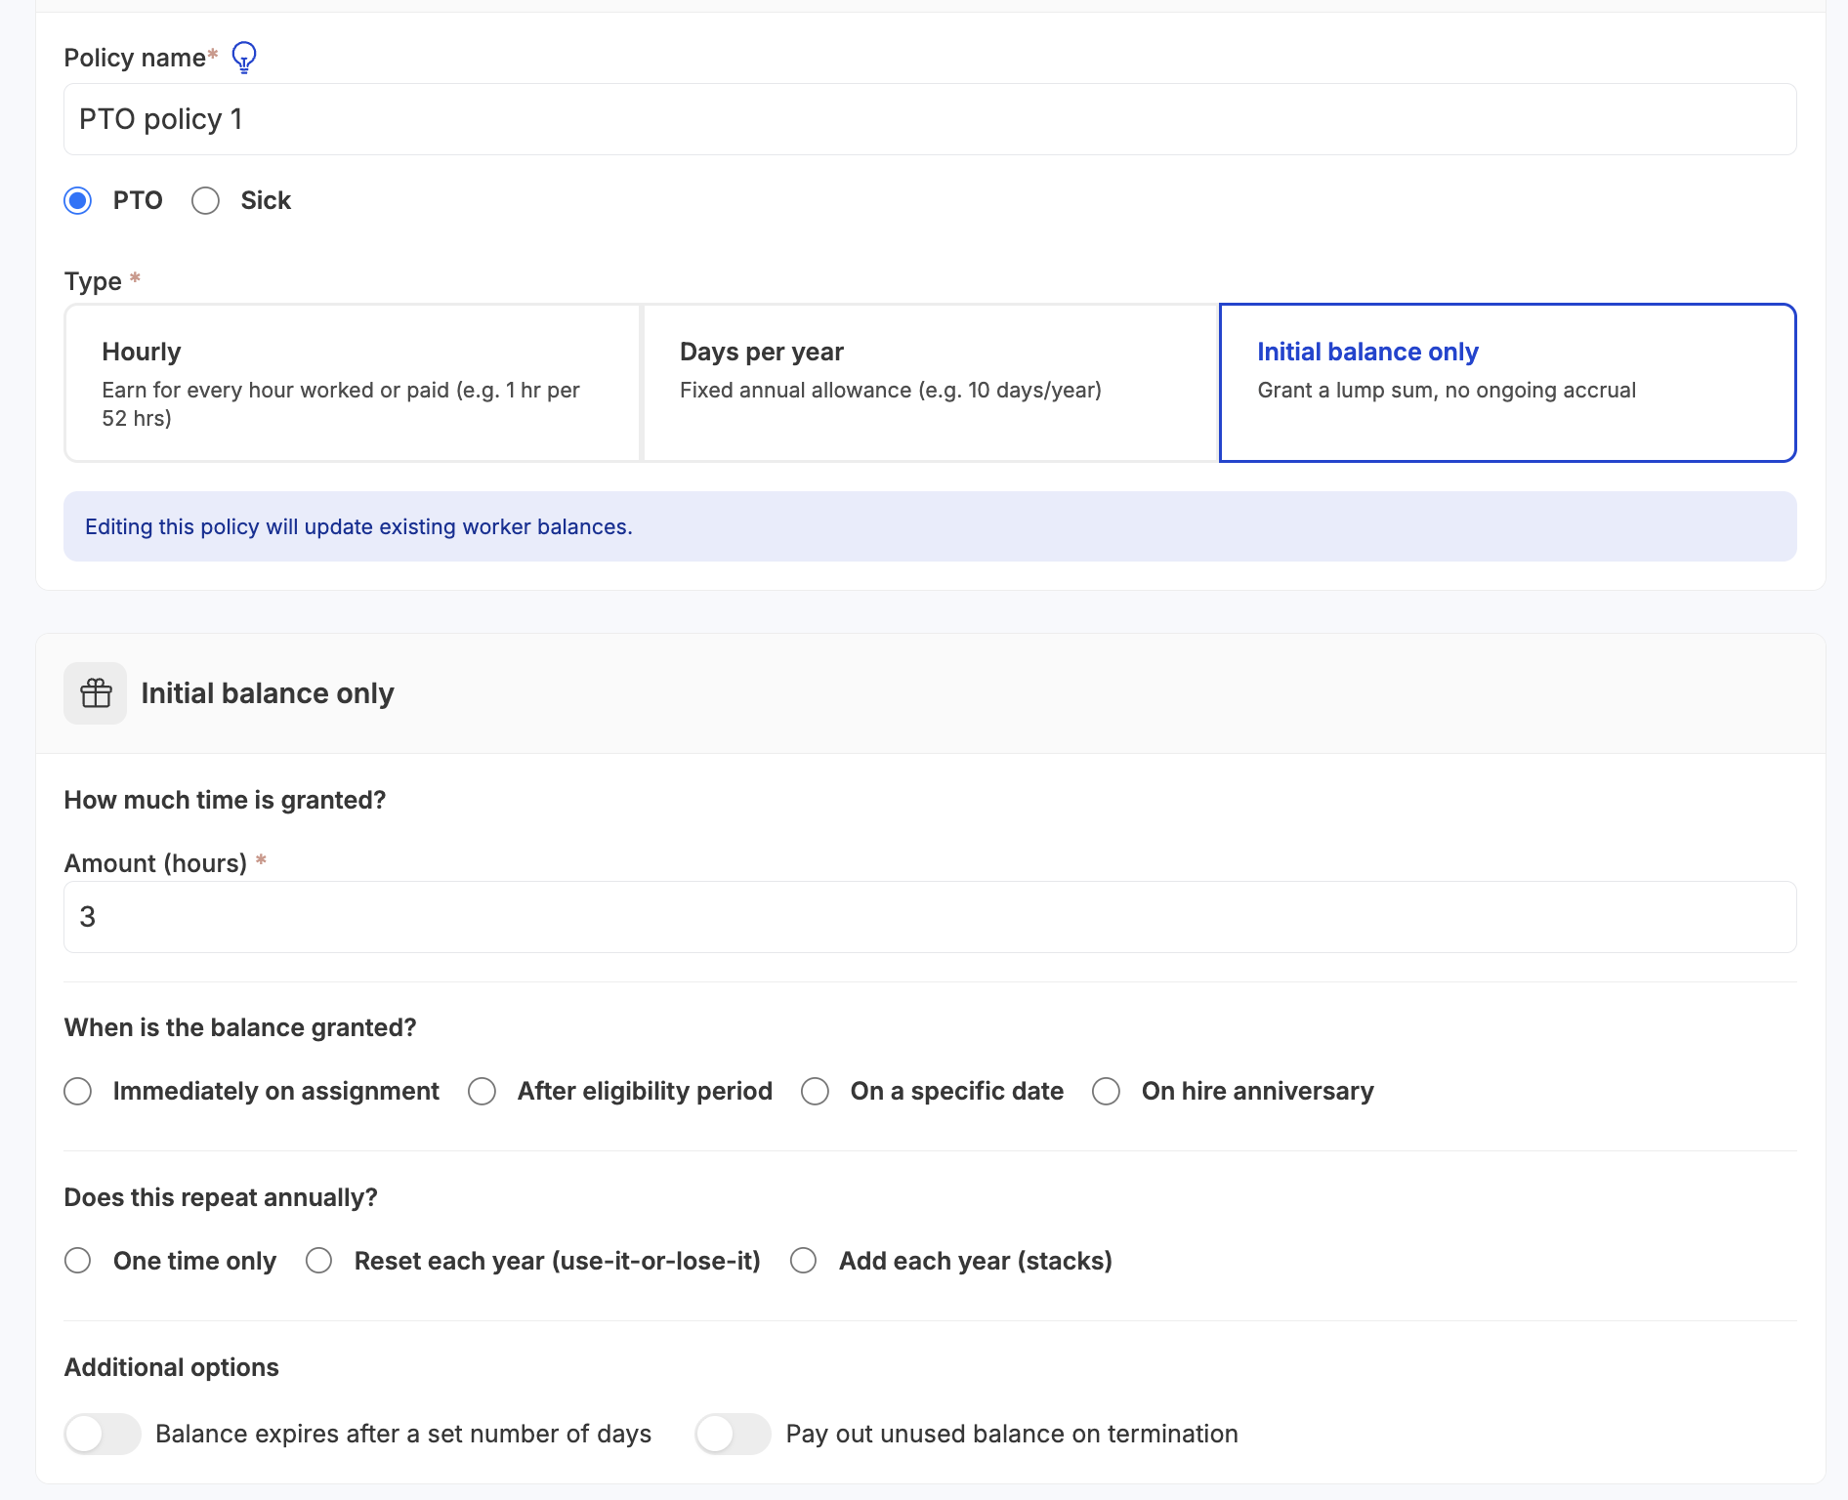The height and width of the screenshot is (1500, 1848).
Task: Select Reset each year (use-it-or-lose-it)
Action: 318,1261
